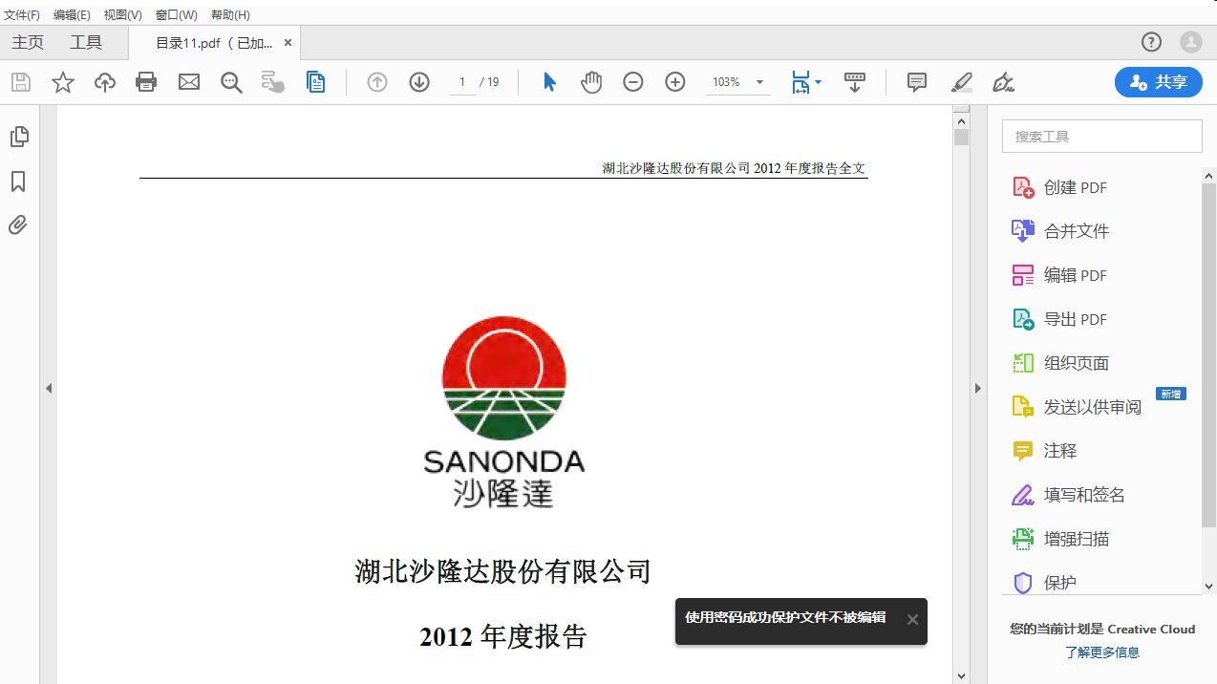Image resolution: width=1217 pixels, height=684 pixels.
Task: Open the 了解更多信息 link
Action: 1102,652
